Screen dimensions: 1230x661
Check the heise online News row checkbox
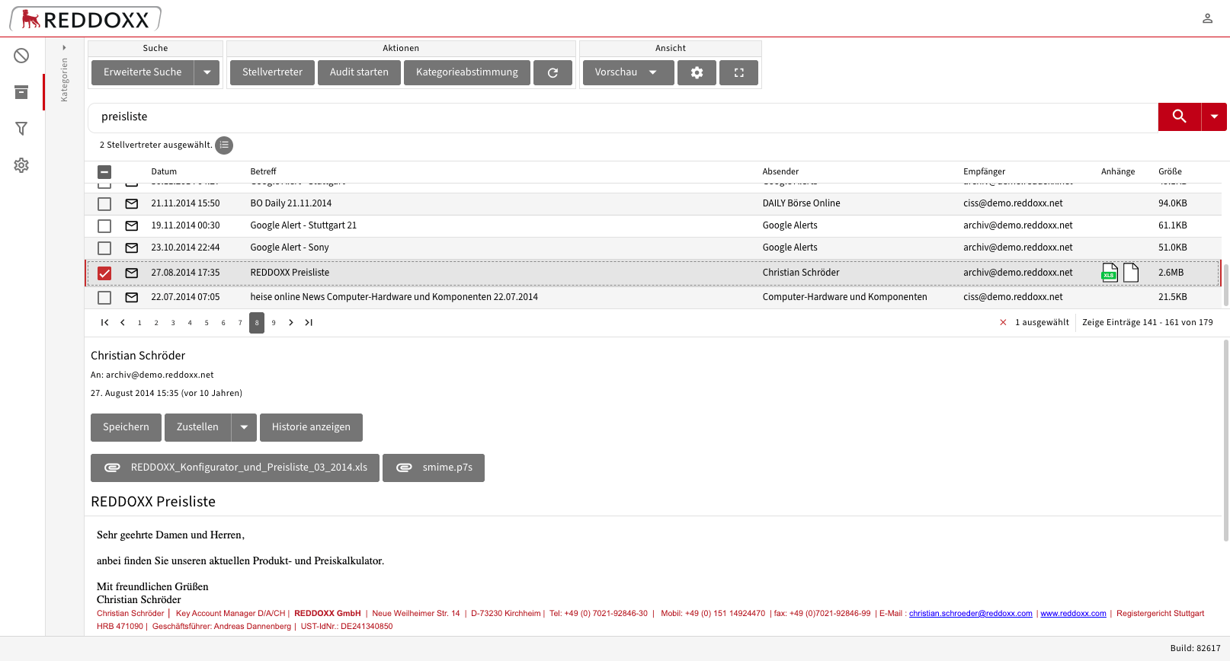tap(104, 298)
